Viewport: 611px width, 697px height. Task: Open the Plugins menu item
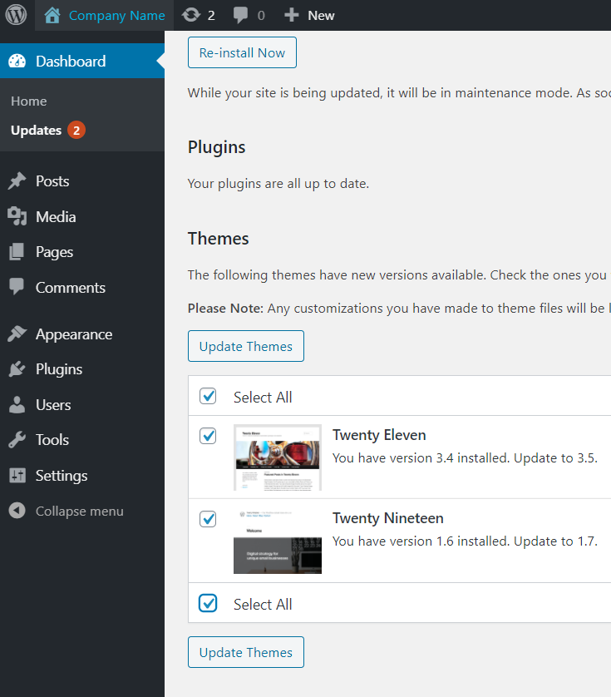[59, 369]
